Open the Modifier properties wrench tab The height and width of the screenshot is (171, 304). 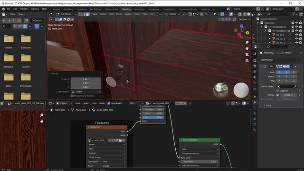point(255,102)
